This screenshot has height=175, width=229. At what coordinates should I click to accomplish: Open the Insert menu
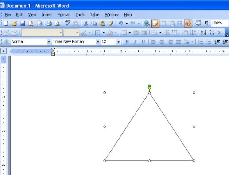47,15
